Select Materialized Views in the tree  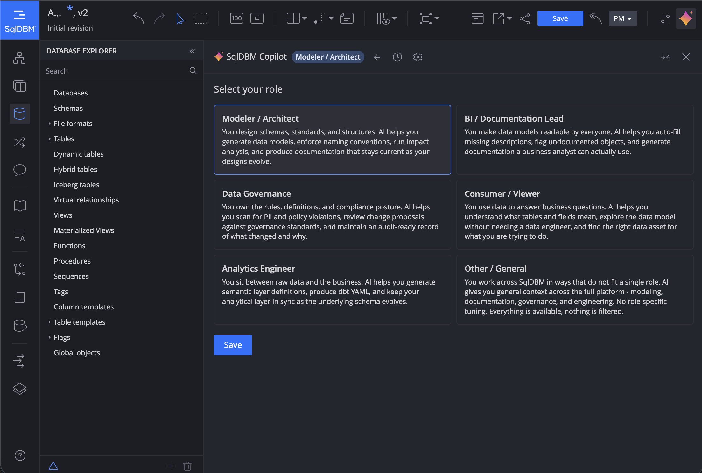pos(84,230)
